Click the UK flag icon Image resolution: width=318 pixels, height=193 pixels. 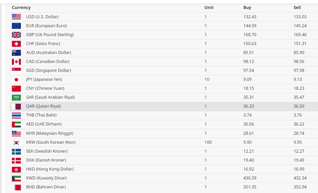[x=16, y=35]
